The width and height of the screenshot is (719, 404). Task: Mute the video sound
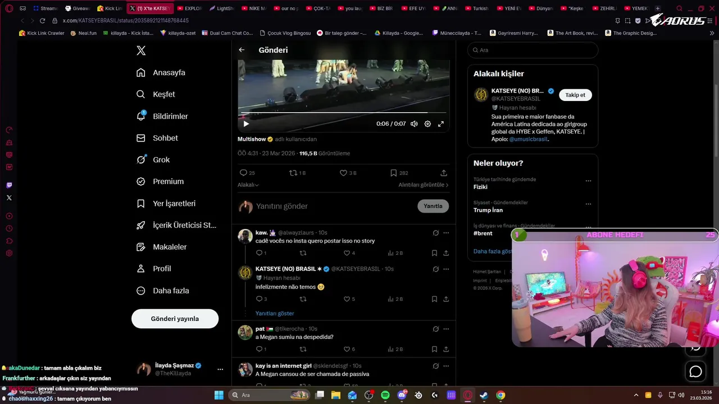414,123
